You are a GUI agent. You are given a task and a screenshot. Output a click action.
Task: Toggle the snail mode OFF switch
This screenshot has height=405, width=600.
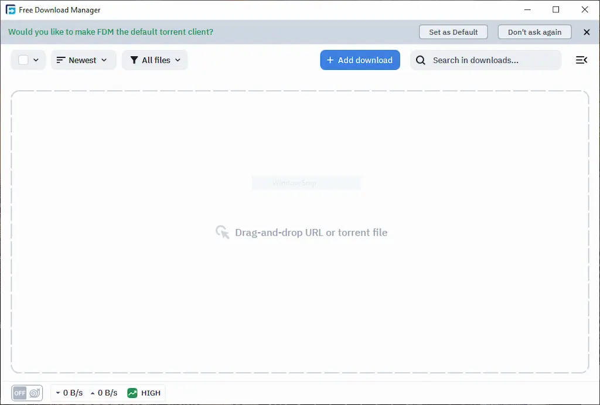point(27,393)
